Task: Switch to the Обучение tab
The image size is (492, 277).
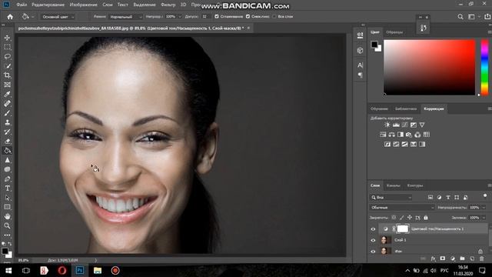Action: [x=379, y=109]
